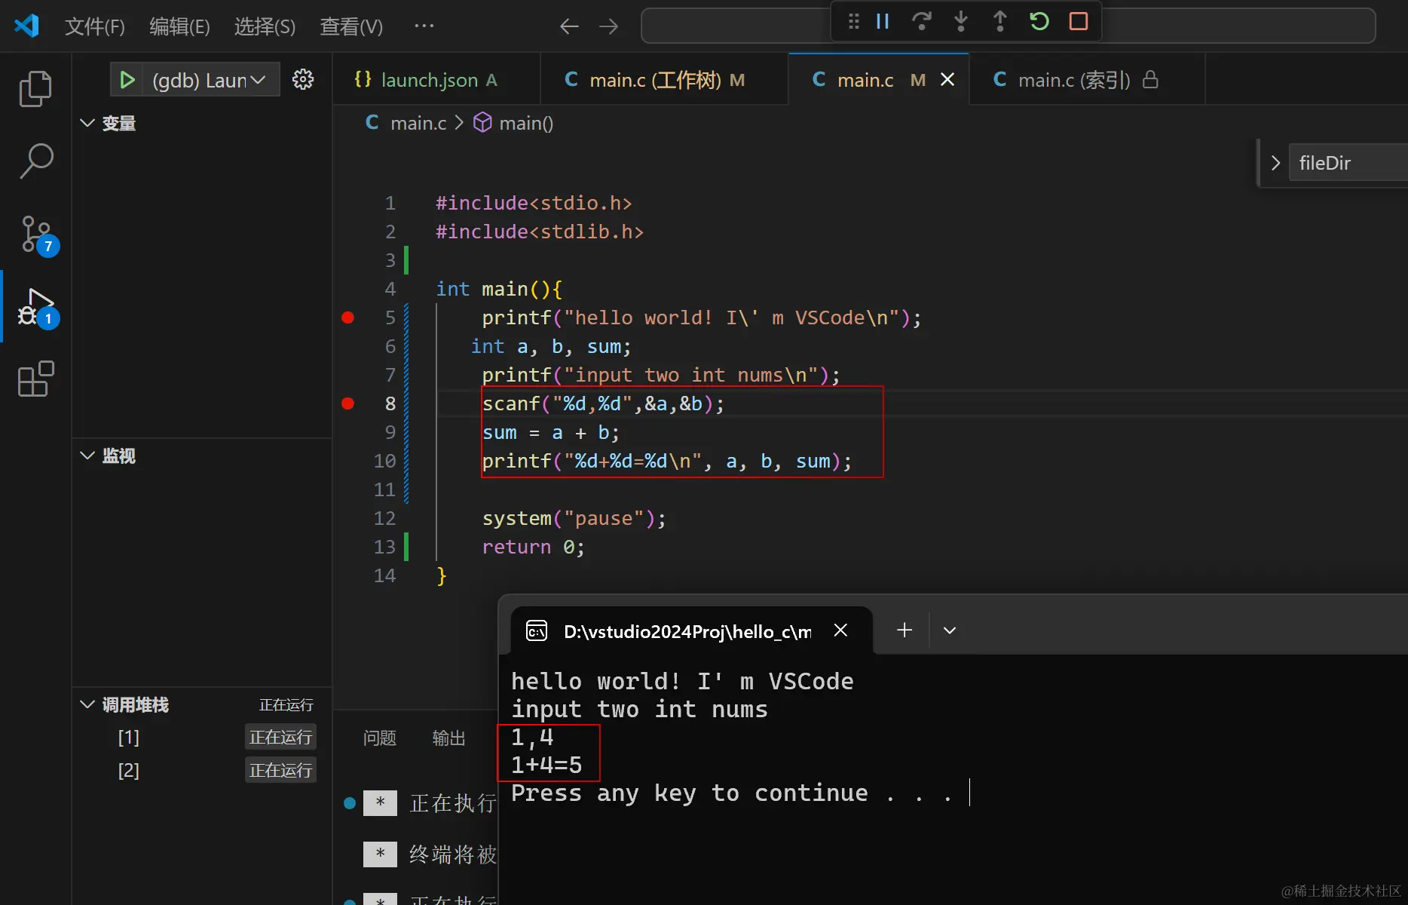Start debugging with the green play button

coord(127,80)
